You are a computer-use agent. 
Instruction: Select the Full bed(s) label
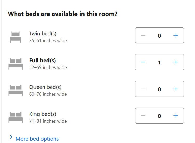point(43,61)
